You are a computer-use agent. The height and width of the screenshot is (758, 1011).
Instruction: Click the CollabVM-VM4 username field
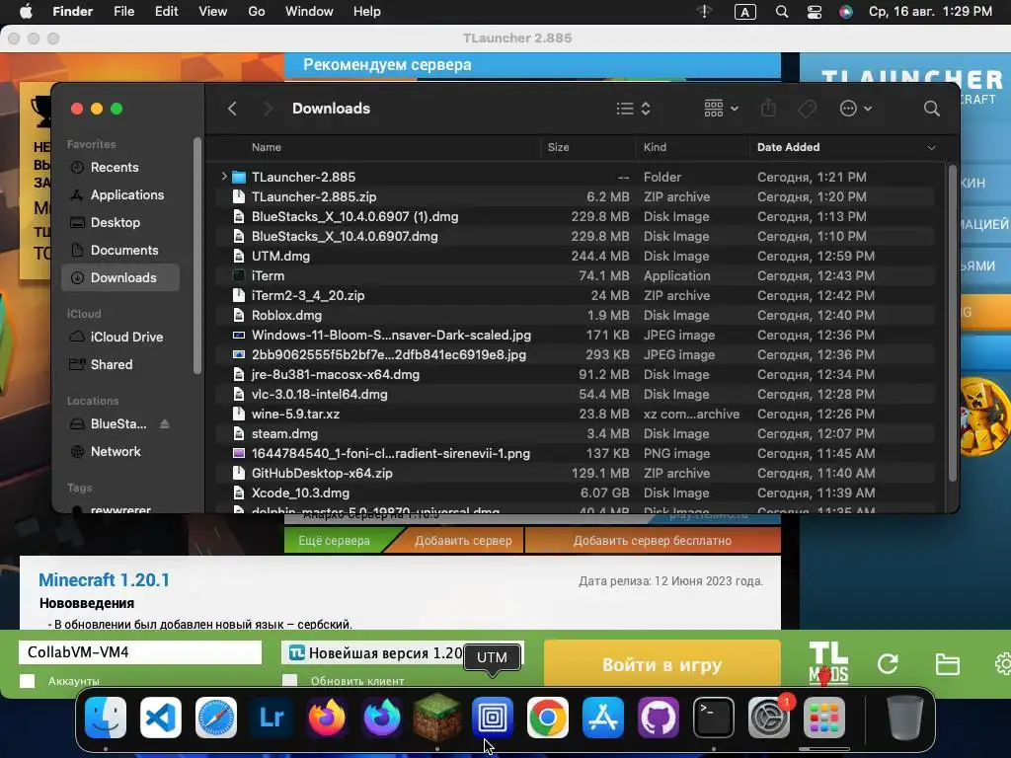click(140, 652)
